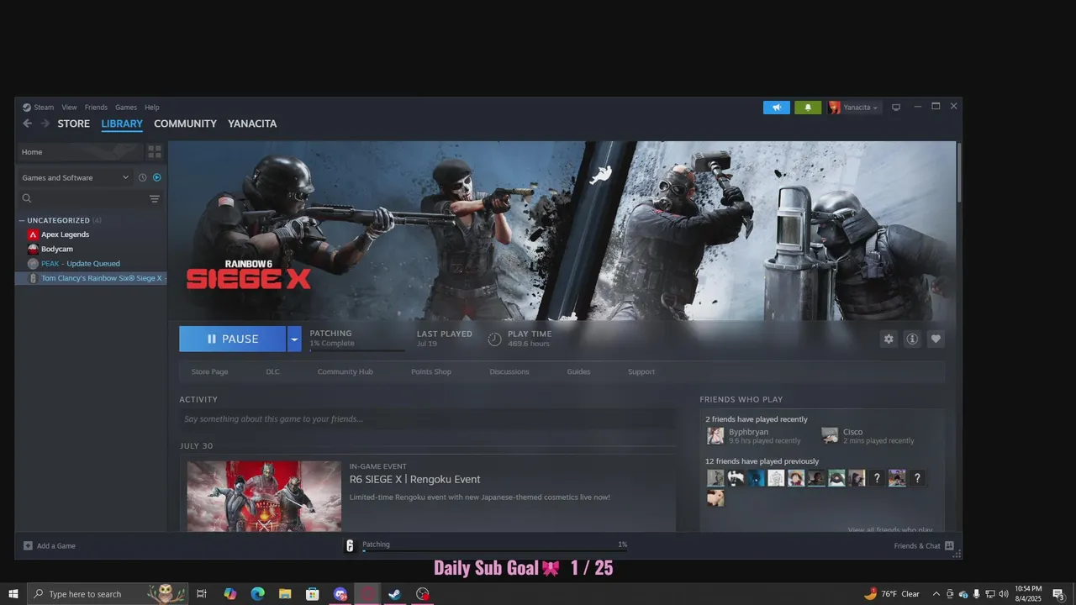
Task: Open Task View on the taskbar
Action: pyautogui.click(x=202, y=594)
